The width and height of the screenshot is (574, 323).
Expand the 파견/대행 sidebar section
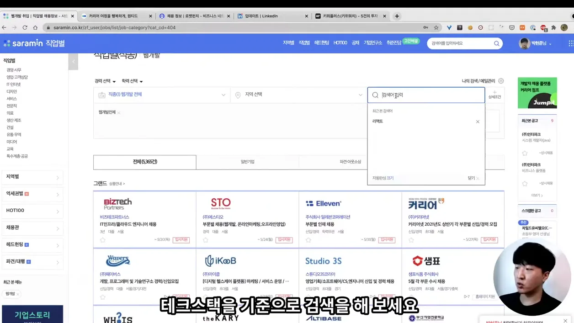[x=32, y=261]
